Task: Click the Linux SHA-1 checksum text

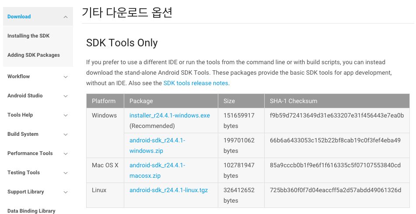Action: click(336, 190)
